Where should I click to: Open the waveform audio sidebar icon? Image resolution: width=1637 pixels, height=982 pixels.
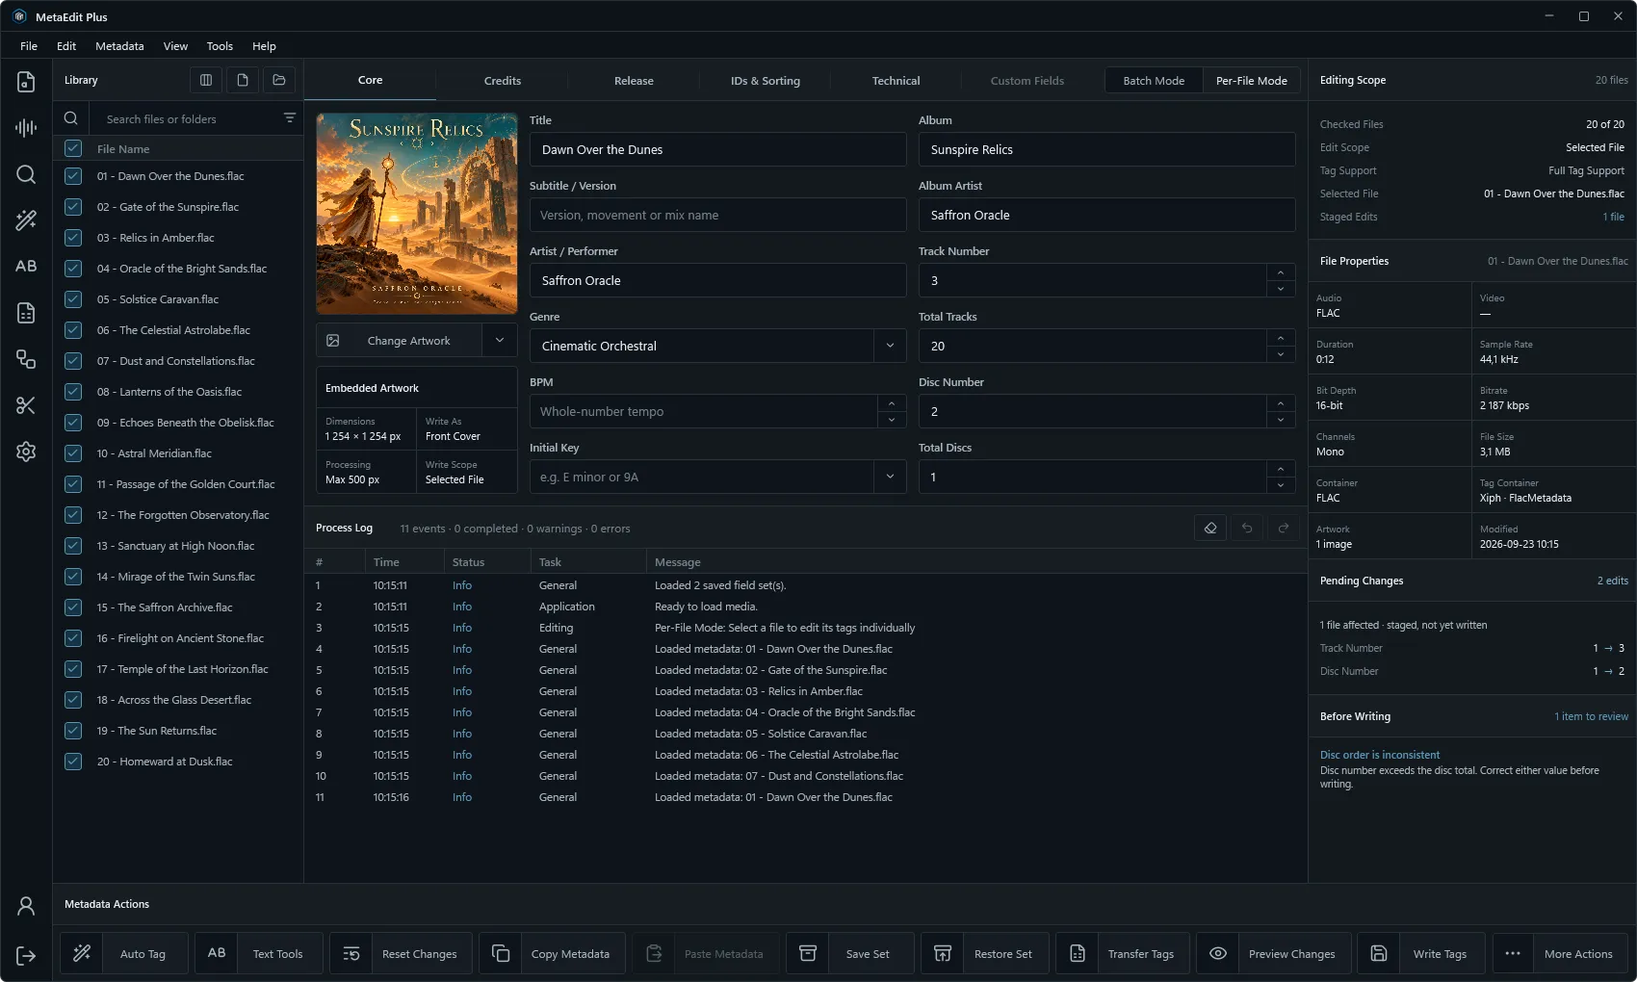pyautogui.click(x=26, y=128)
